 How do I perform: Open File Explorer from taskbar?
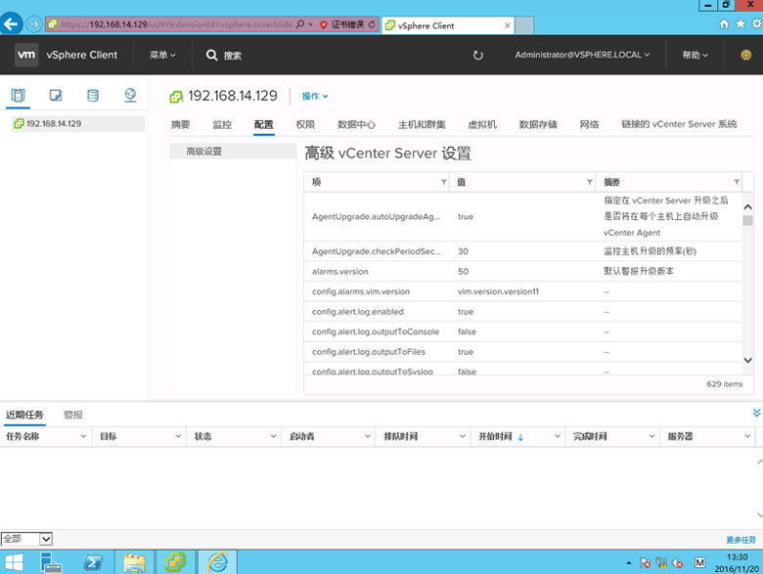pos(134,563)
